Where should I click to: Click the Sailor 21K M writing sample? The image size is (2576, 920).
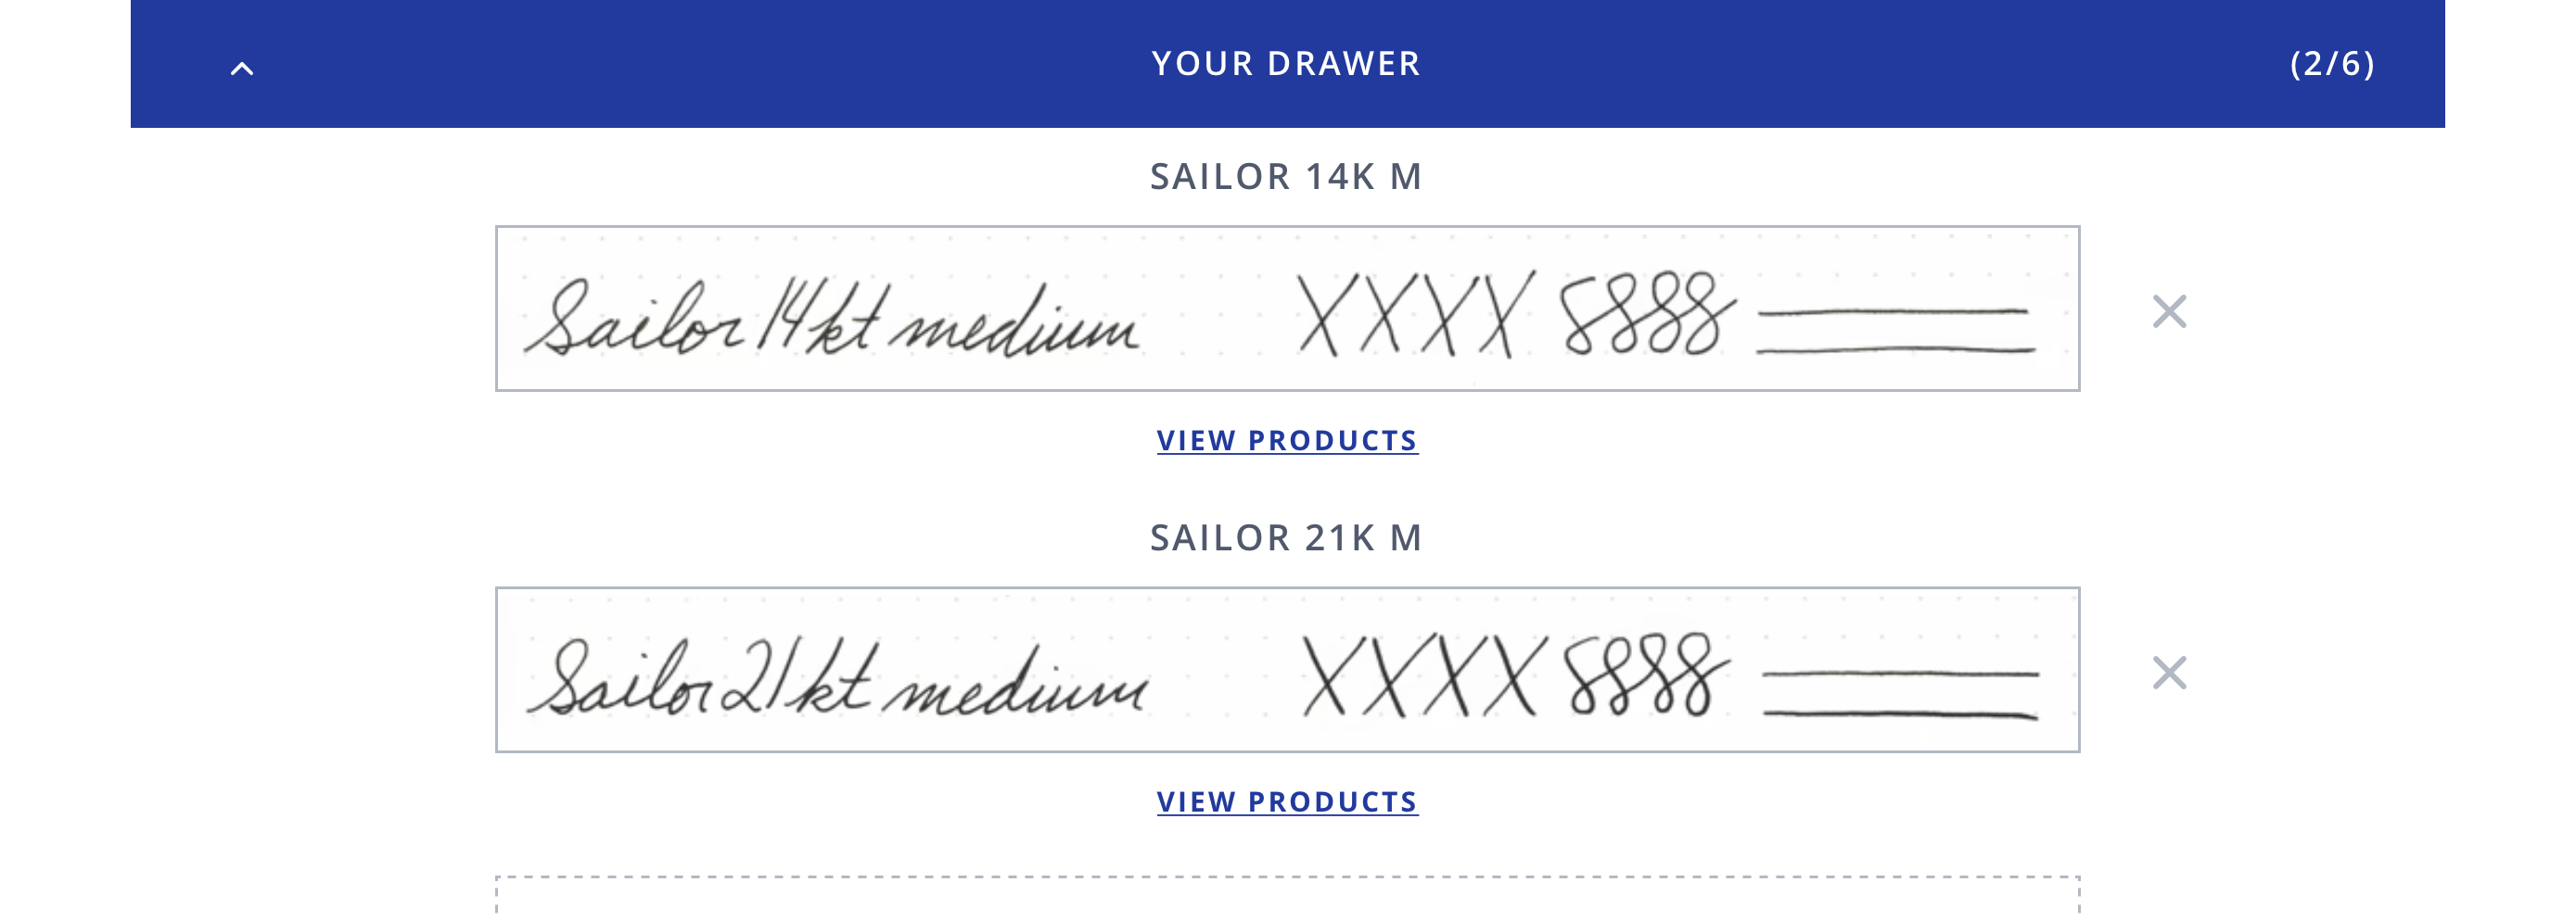coord(1287,670)
